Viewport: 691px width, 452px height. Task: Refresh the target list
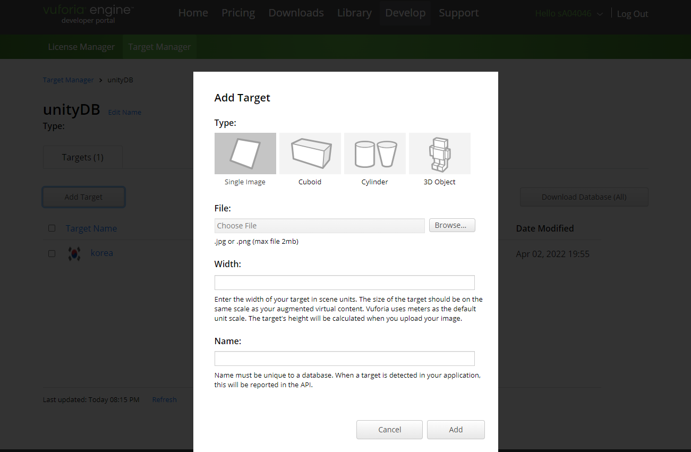pos(164,399)
